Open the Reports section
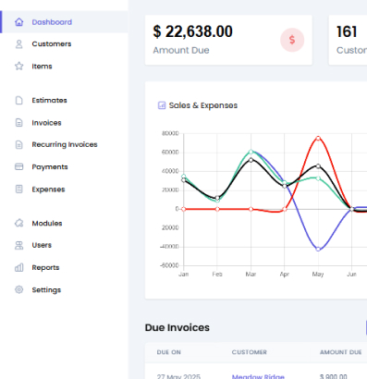367x379 pixels. (x=64, y=267)
